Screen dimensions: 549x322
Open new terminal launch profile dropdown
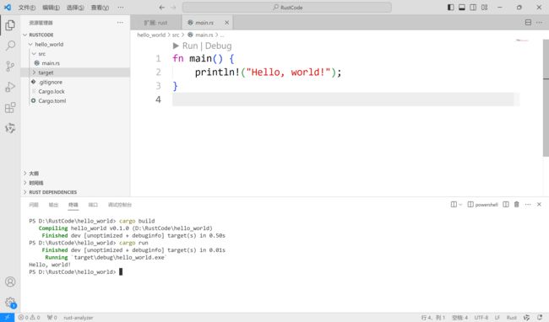click(460, 205)
